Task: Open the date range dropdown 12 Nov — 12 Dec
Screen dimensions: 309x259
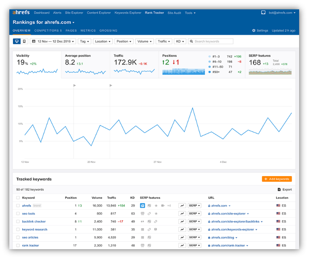Action: point(53,41)
